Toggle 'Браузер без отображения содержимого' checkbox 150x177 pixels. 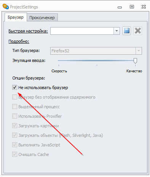point(14,97)
